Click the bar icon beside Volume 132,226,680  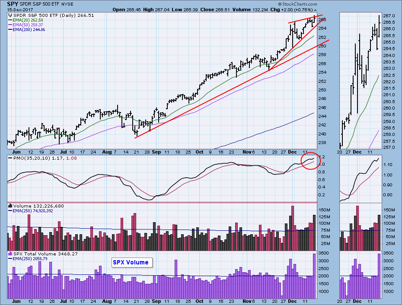[10, 206]
